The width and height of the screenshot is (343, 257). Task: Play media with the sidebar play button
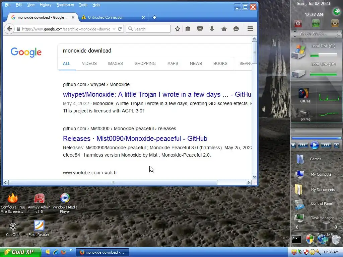[314, 145]
